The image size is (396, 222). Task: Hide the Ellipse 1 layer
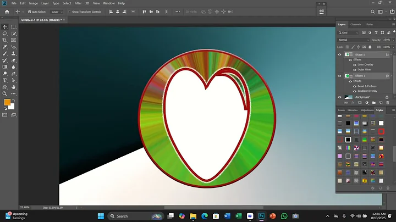pos(339,76)
